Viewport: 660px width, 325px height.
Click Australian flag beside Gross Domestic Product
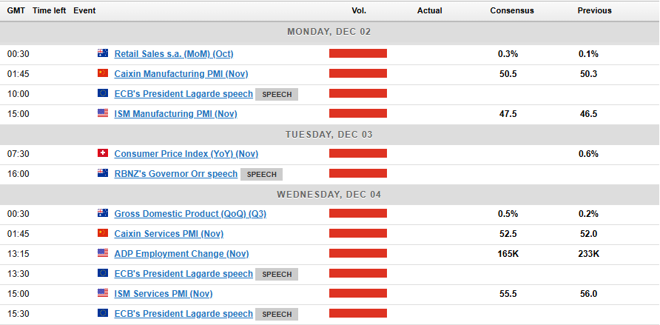click(x=102, y=214)
